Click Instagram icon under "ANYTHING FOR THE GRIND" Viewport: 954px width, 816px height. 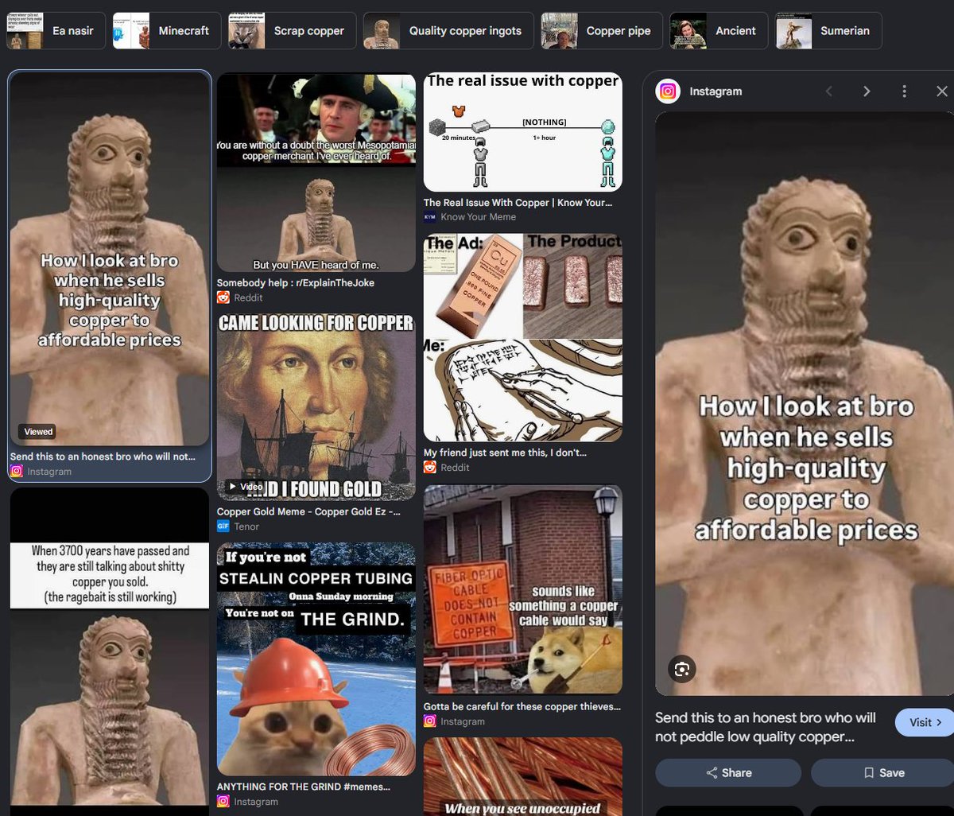tap(223, 802)
